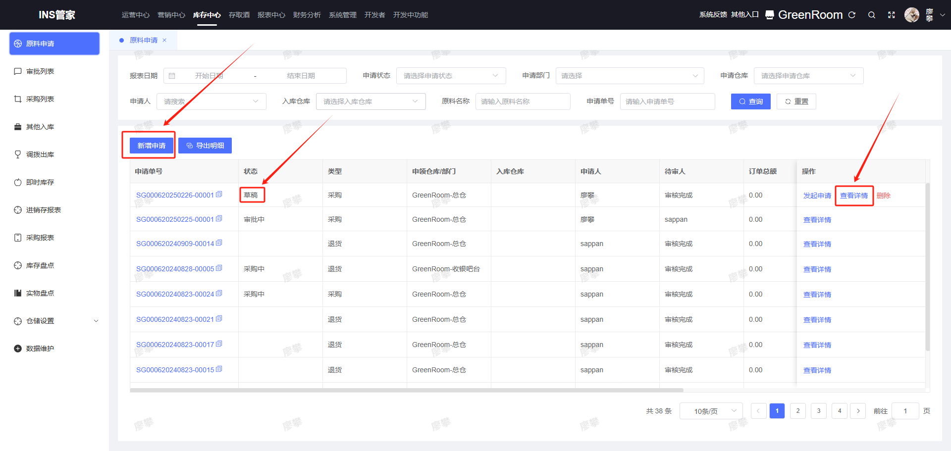951x451 pixels.
Task: Go to page 2 of results
Action: (x=798, y=411)
